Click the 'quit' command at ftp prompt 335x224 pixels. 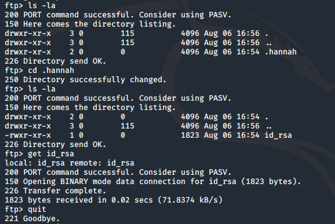(37, 210)
